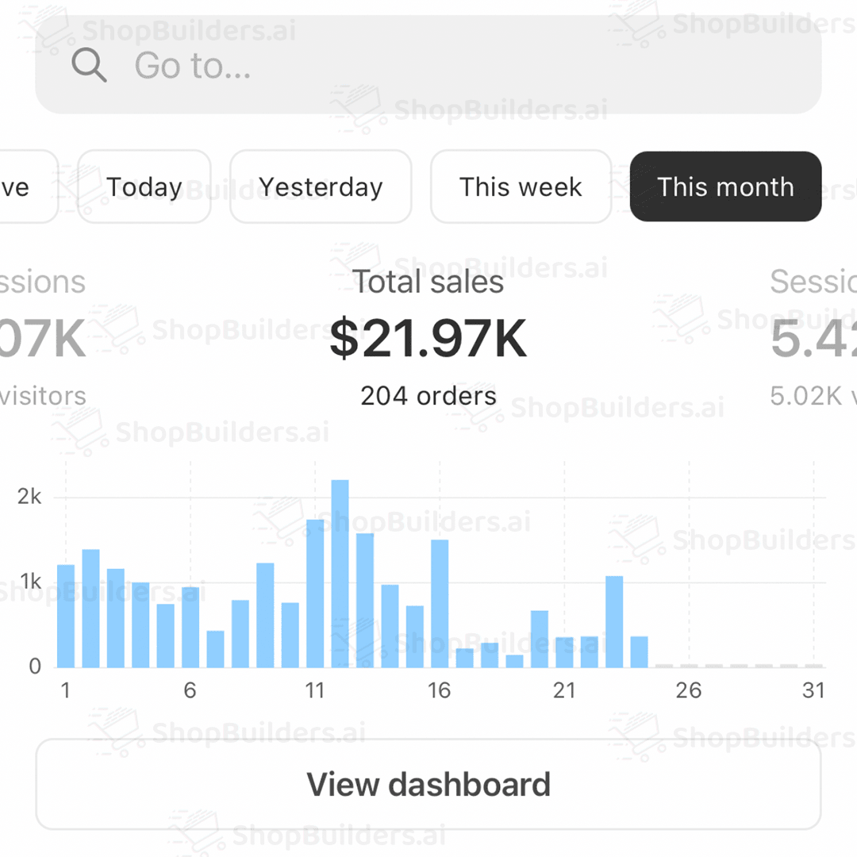Focus the "Go to..." search field
Image resolution: width=857 pixels, height=857 pixels.
pos(444,65)
